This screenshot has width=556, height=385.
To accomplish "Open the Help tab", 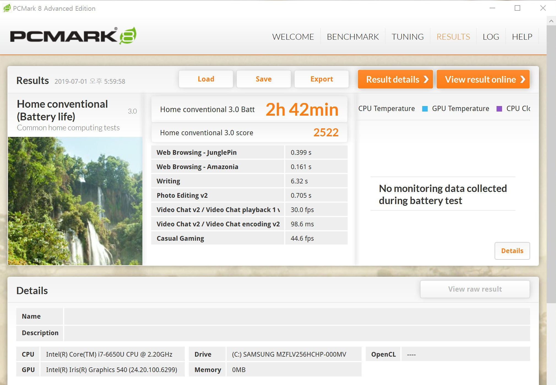I will point(522,37).
